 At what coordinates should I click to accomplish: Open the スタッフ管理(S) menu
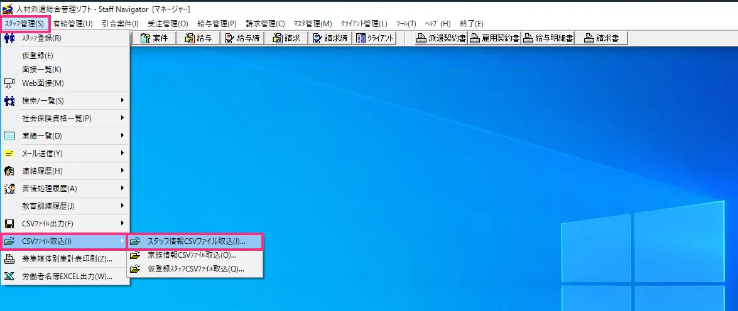(x=25, y=23)
